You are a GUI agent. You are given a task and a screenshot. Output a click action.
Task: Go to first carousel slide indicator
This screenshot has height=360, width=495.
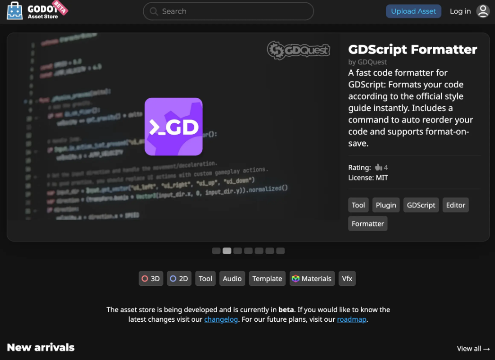coord(216,251)
